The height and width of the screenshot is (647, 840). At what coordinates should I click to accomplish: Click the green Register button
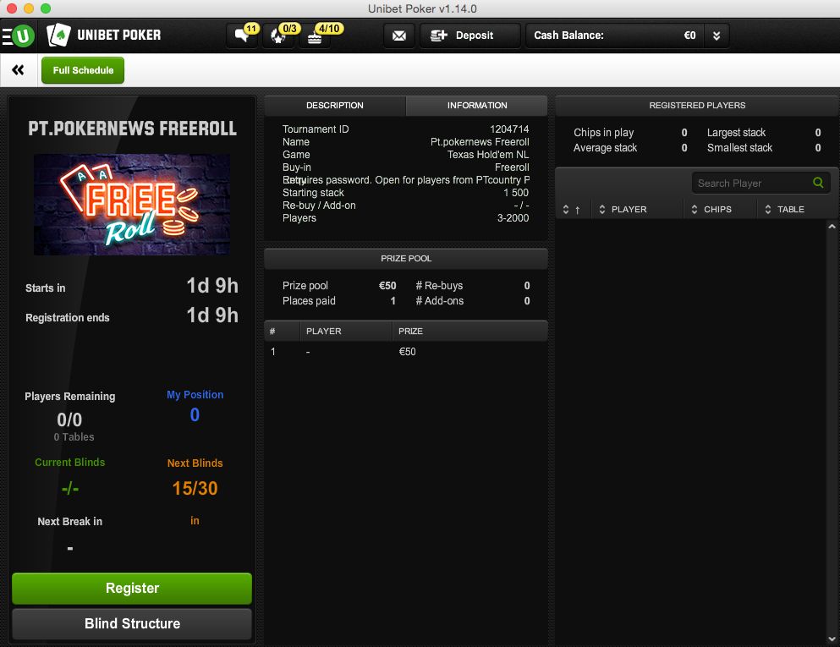pyautogui.click(x=132, y=588)
